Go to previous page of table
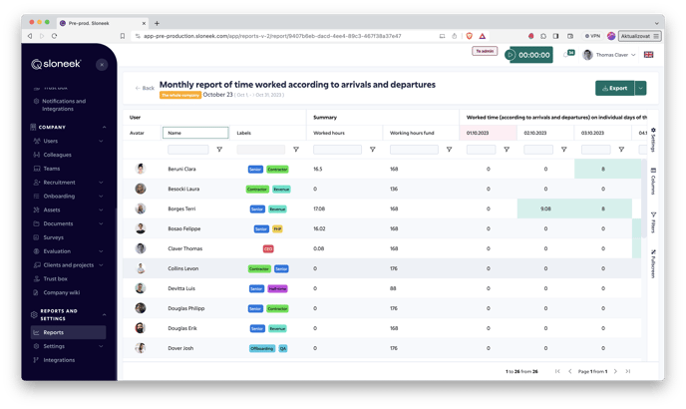Viewport: 686px width, 409px height. point(570,371)
